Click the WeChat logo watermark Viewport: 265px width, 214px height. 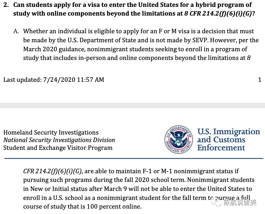pyautogui.click(x=217, y=203)
